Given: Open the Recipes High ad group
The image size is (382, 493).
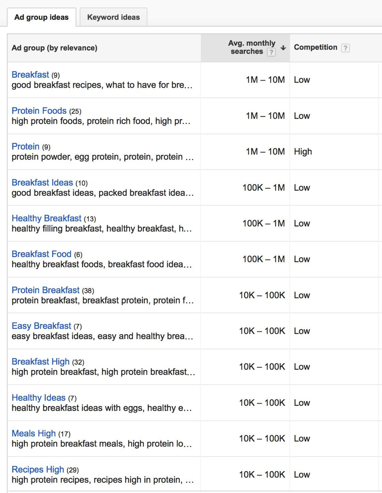Looking at the screenshot, I should click(37, 469).
